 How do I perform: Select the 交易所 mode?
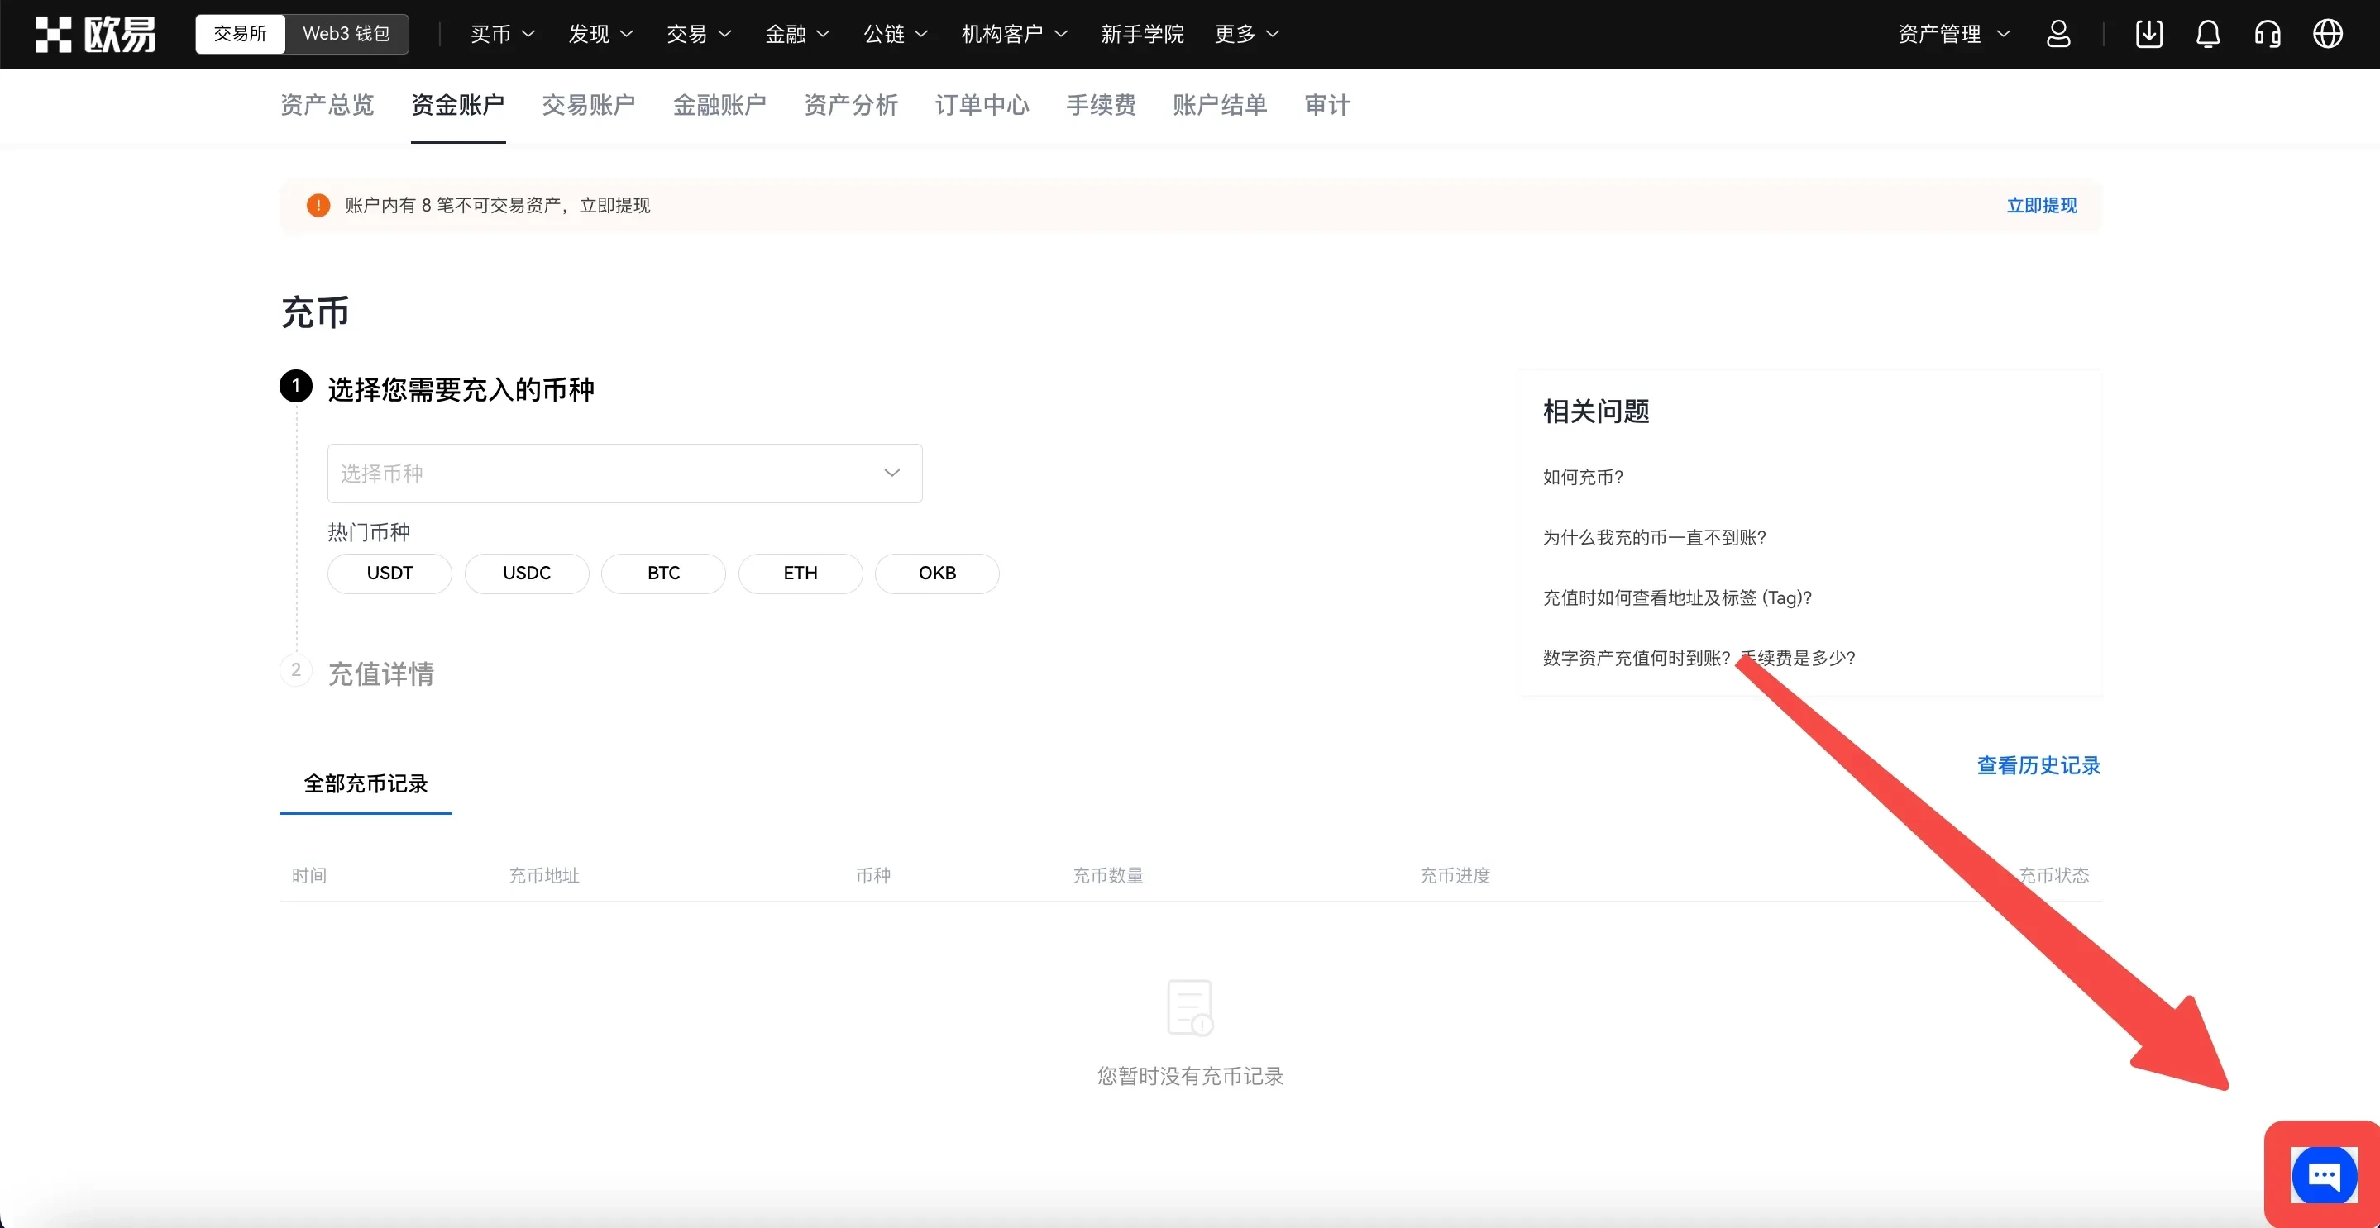(239, 33)
